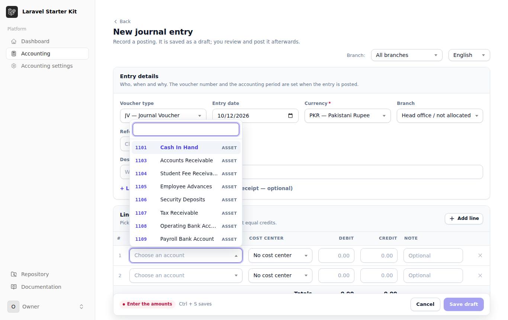
Task: Select 1109 Payroll Bank Account option
Action: point(186,239)
